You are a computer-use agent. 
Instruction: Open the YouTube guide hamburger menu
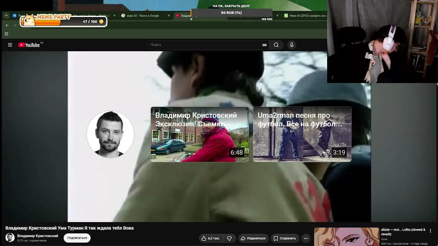(10, 45)
